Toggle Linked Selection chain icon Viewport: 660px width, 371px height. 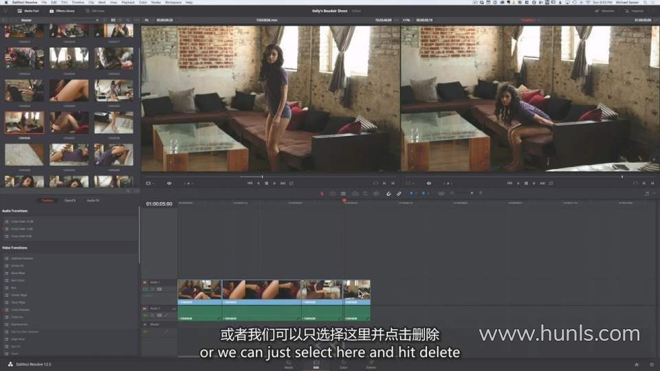pyautogui.click(x=399, y=194)
